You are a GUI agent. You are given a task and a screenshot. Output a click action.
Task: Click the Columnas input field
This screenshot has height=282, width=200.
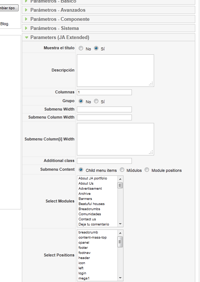pyautogui.click(x=104, y=92)
